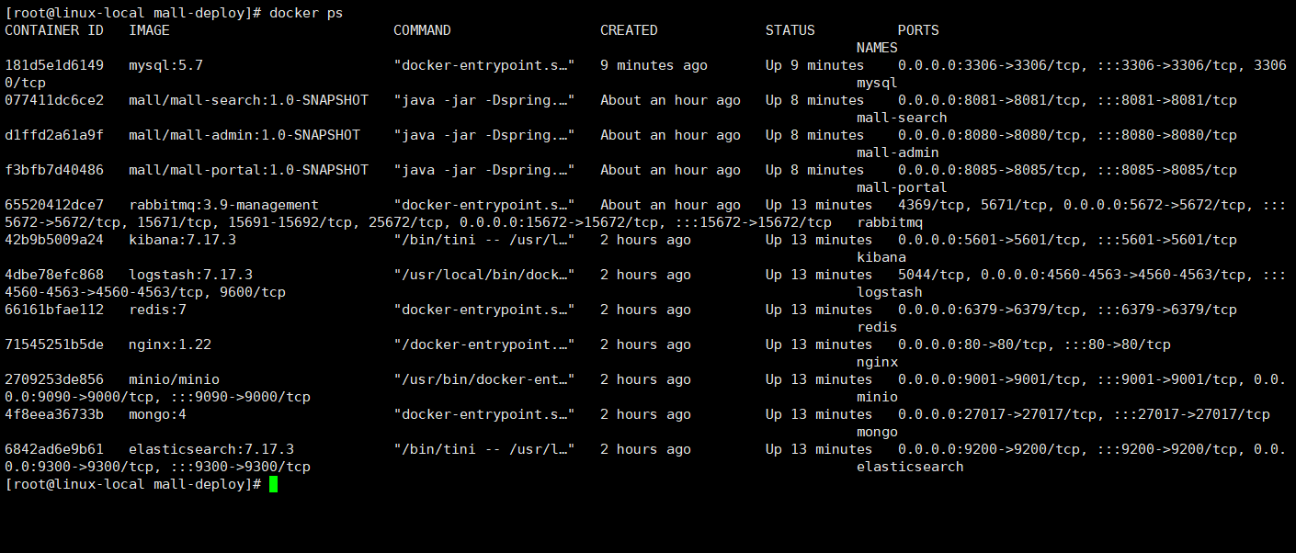Select container name mall-admin
The image size is (1296, 553).
point(898,152)
